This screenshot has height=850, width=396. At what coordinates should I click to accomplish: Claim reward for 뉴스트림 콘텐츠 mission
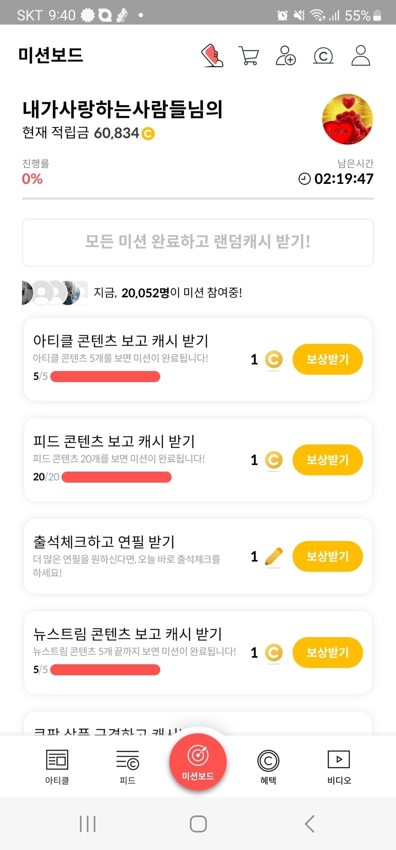(x=327, y=652)
